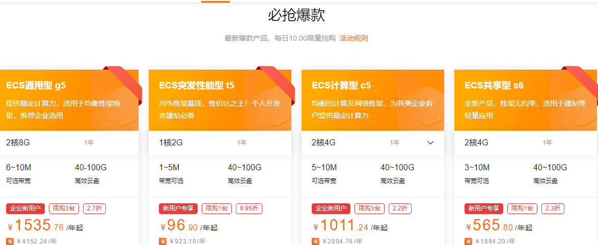Image resolution: width=598 pixels, height=245 pixels.
Task: Click the 必抢爆款 heading
Action: (296, 16)
